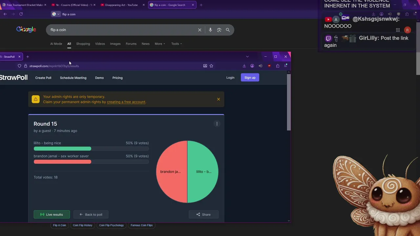Image resolution: width=420 pixels, height=236 pixels.
Task: Open Schedule Meeting in StrawPoll navigation
Action: pyautogui.click(x=73, y=78)
